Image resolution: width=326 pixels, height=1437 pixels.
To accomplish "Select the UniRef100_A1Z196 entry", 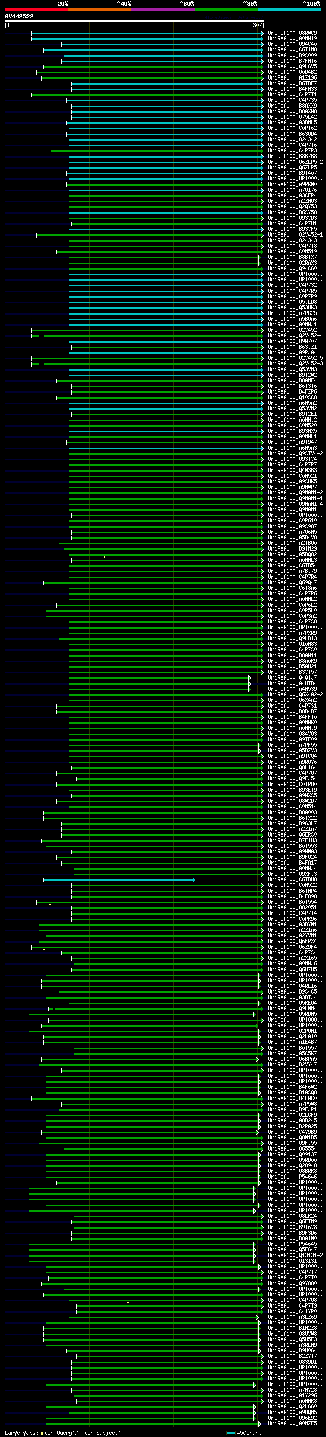I will point(292,77).
